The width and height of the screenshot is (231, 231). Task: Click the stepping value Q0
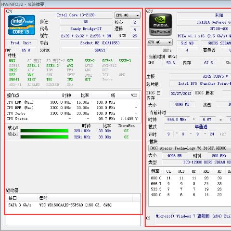(x=86, y=22)
